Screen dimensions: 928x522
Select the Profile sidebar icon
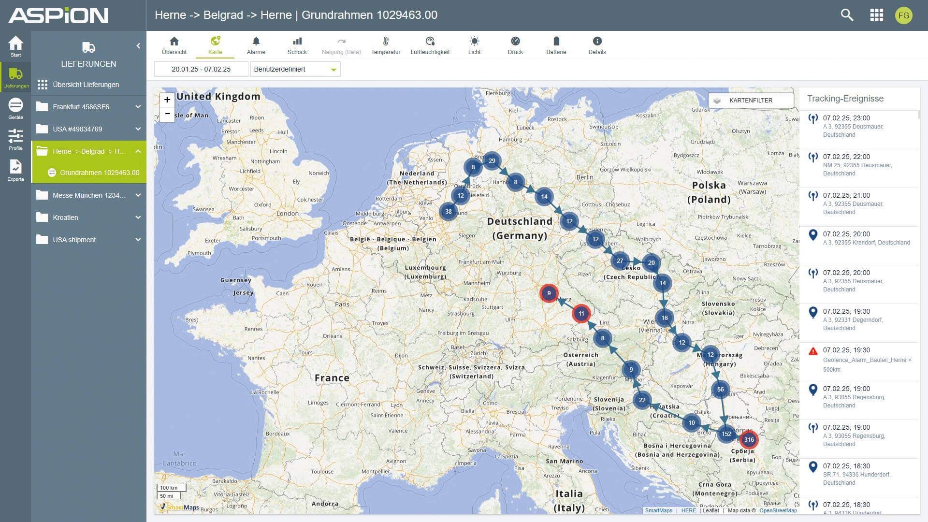coord(15,138)
